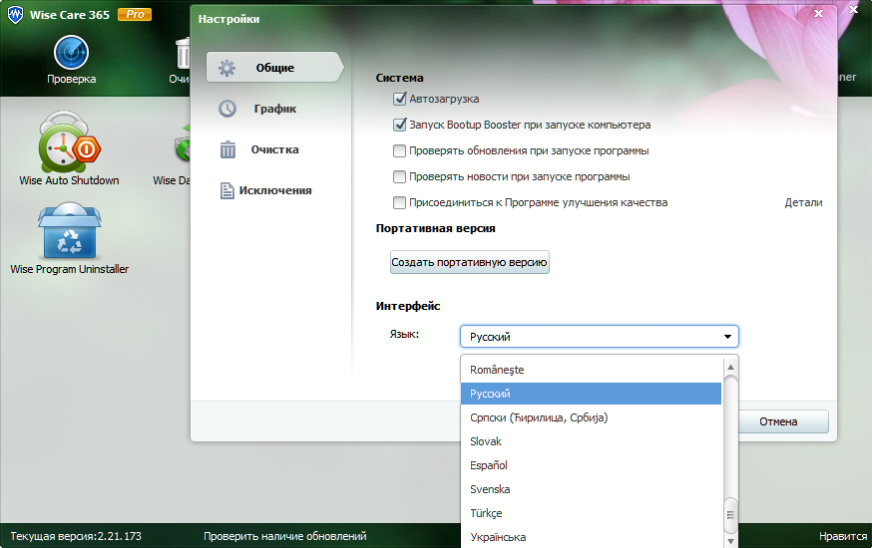Screen dimensions: 872x548
Task: Collapse the Язык language combo box
Action: pos(599,337)
